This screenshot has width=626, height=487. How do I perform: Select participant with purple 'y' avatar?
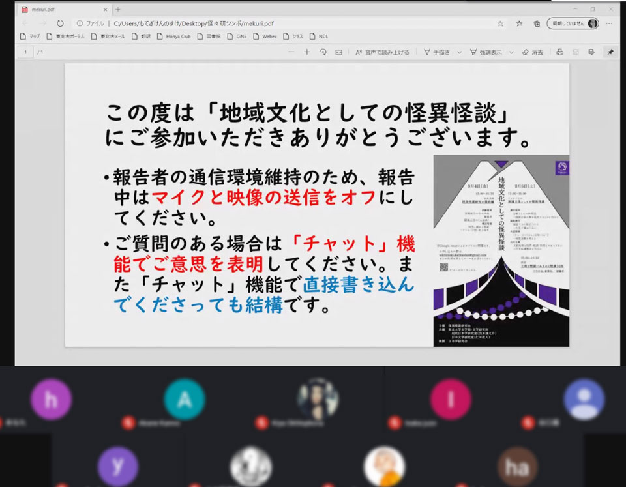[x=118, y=466]
